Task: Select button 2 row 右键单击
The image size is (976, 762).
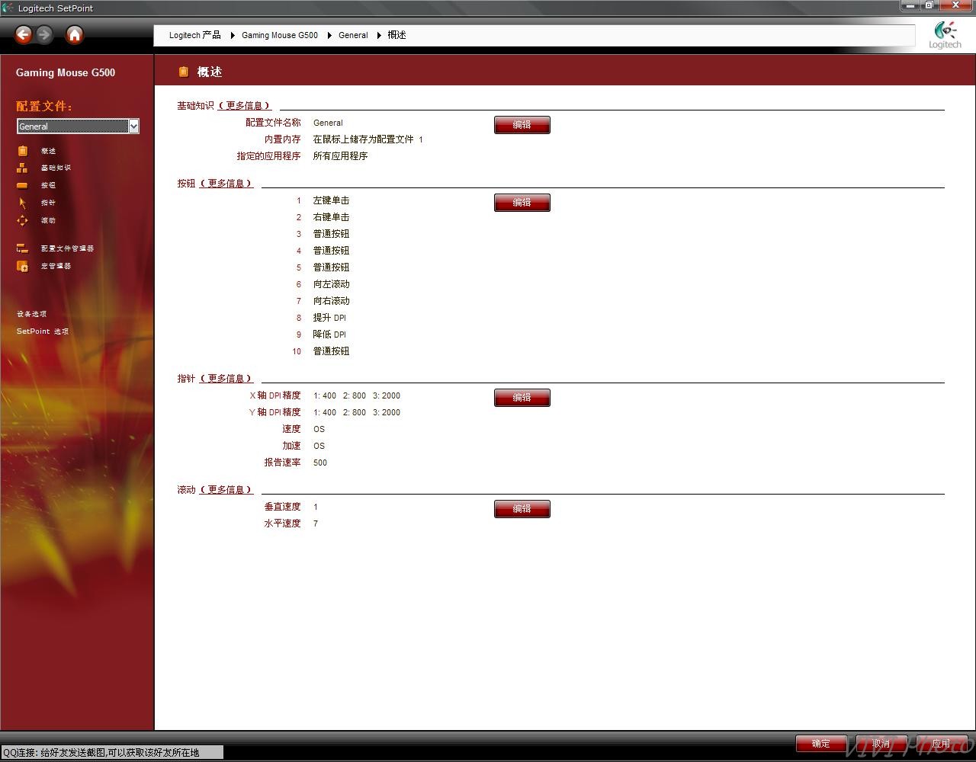Action: tap(331, 217)
